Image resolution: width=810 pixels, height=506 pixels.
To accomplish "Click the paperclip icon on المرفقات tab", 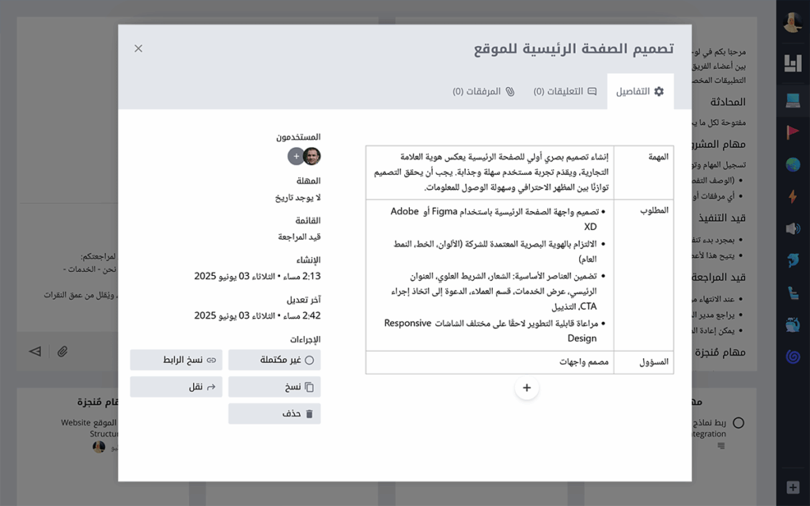I will [510, 92].
